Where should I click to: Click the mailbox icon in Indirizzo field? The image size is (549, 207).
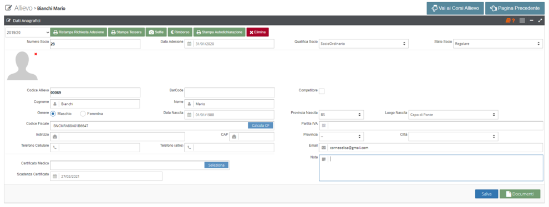pyautogui.click(x=55, y=137)
